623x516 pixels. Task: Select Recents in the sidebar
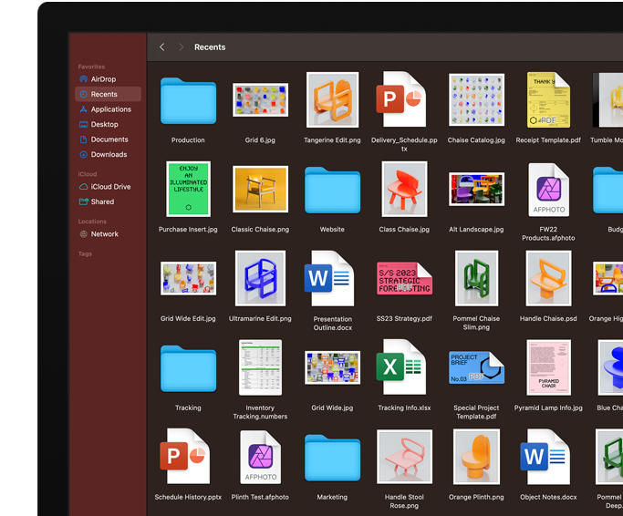108,94
